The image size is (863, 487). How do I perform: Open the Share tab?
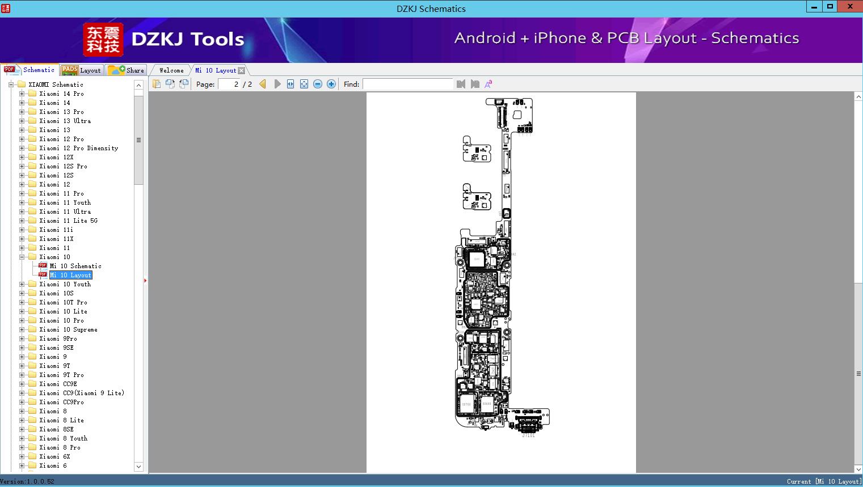pyautogui.click(x=126, y=70)
